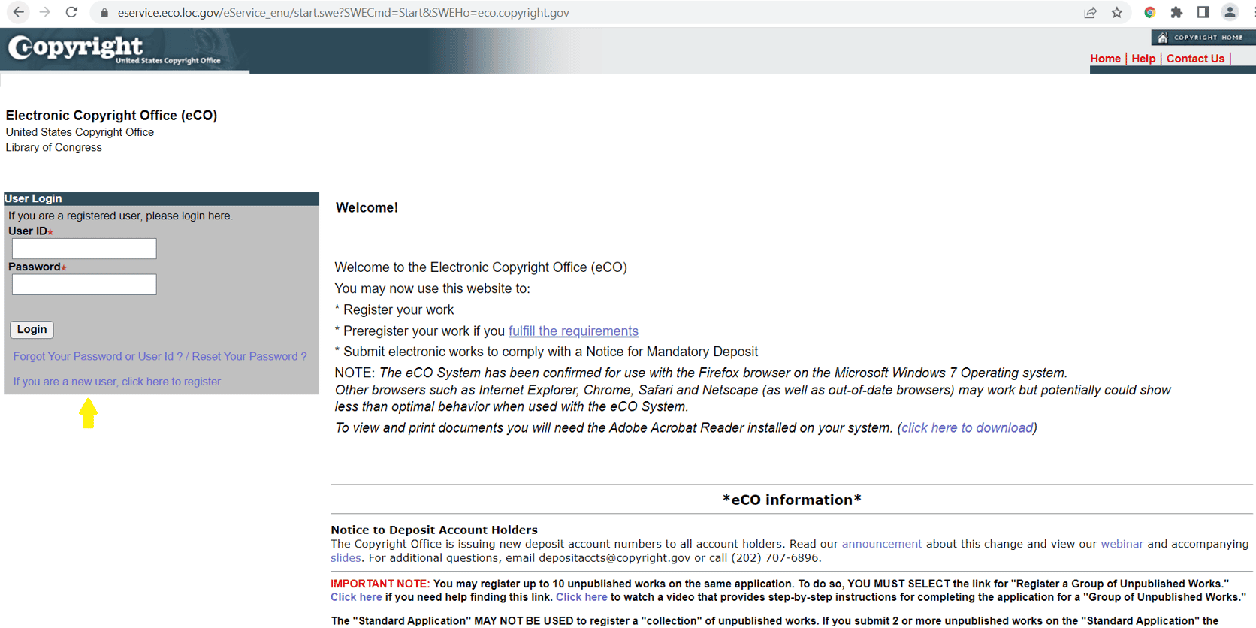Click the Library of Congress text
The image size is (1256, 628).
pos(53,147)
